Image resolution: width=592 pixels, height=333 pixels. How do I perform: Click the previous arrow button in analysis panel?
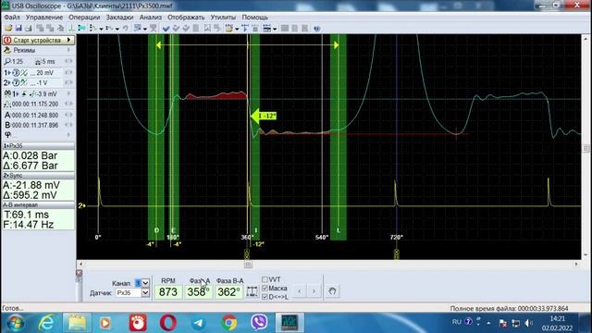tap(300, 291)
